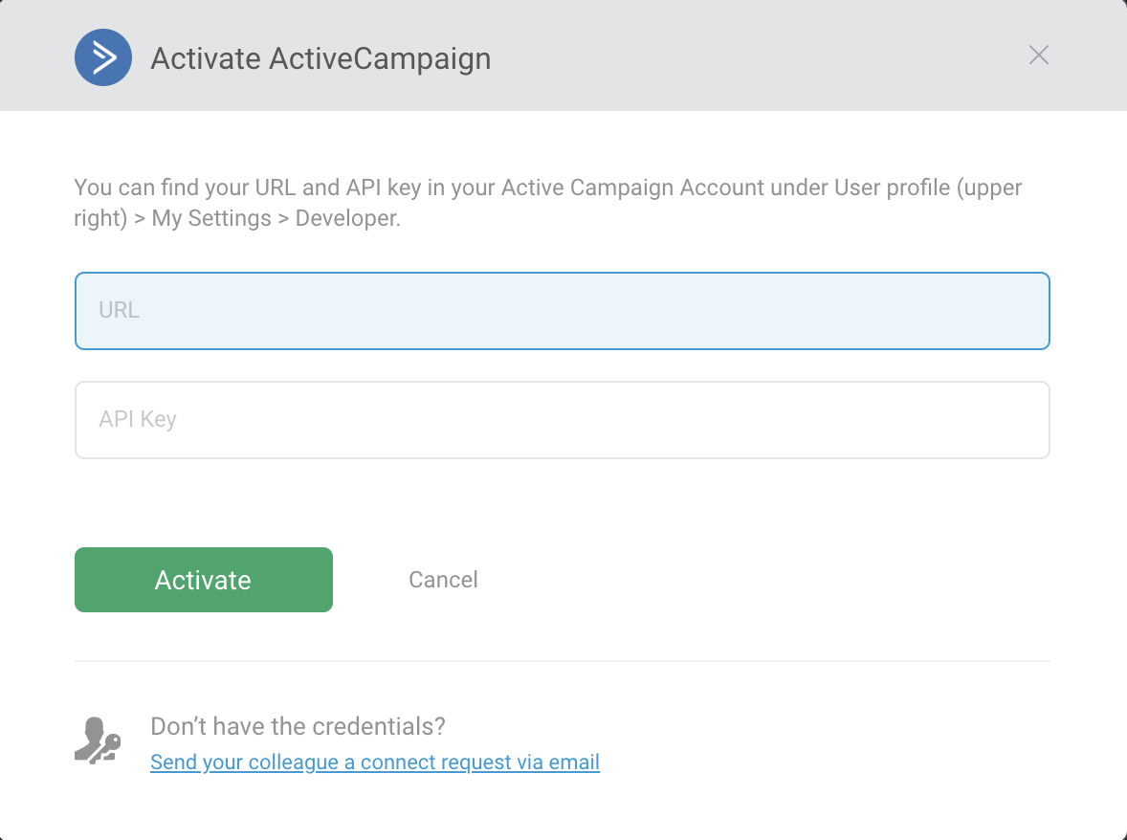Click the "Don't have the credentials?" text
1127x840 pixels.
pyautogui.click(x=298, y=726)
